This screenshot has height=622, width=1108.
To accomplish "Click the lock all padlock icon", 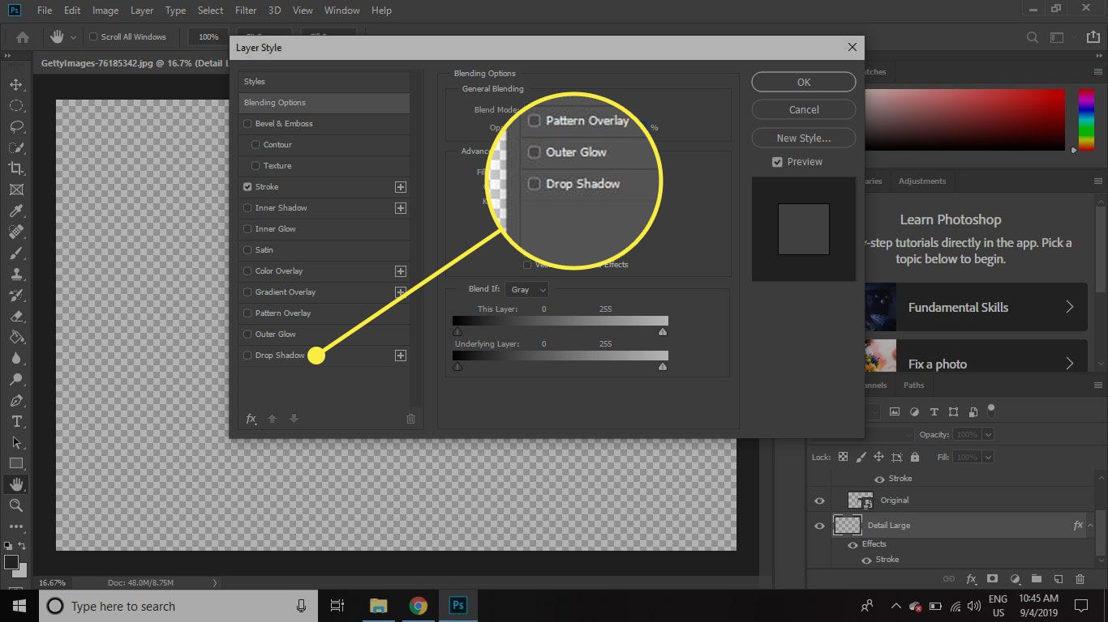I will (x=915, y=457).
